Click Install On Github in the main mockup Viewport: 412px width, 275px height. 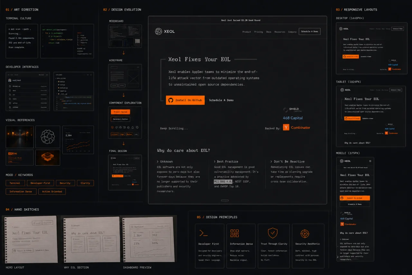coord(185,100)
